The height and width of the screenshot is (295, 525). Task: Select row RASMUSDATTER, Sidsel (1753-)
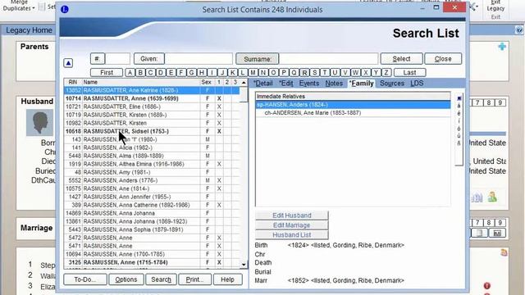click(x=152, y=131)
